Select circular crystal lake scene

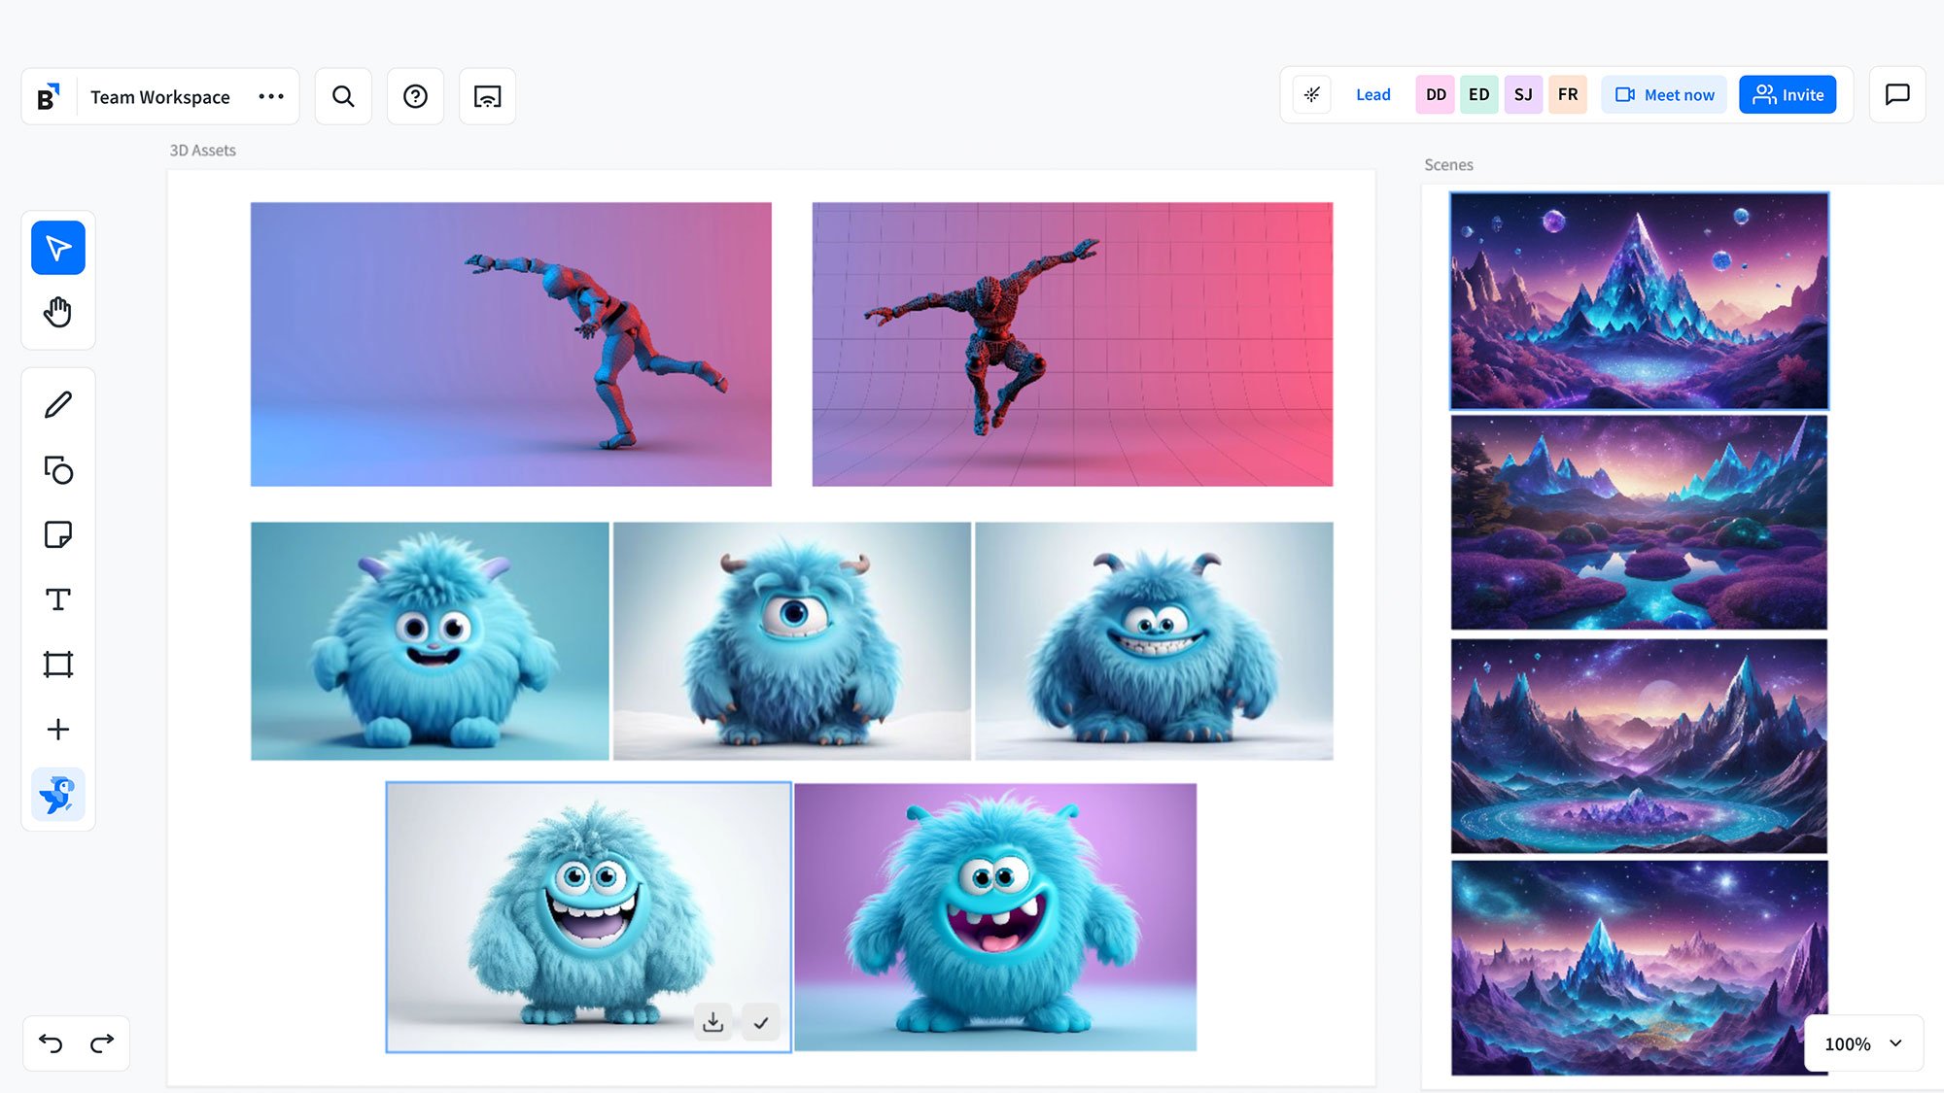1639,746
